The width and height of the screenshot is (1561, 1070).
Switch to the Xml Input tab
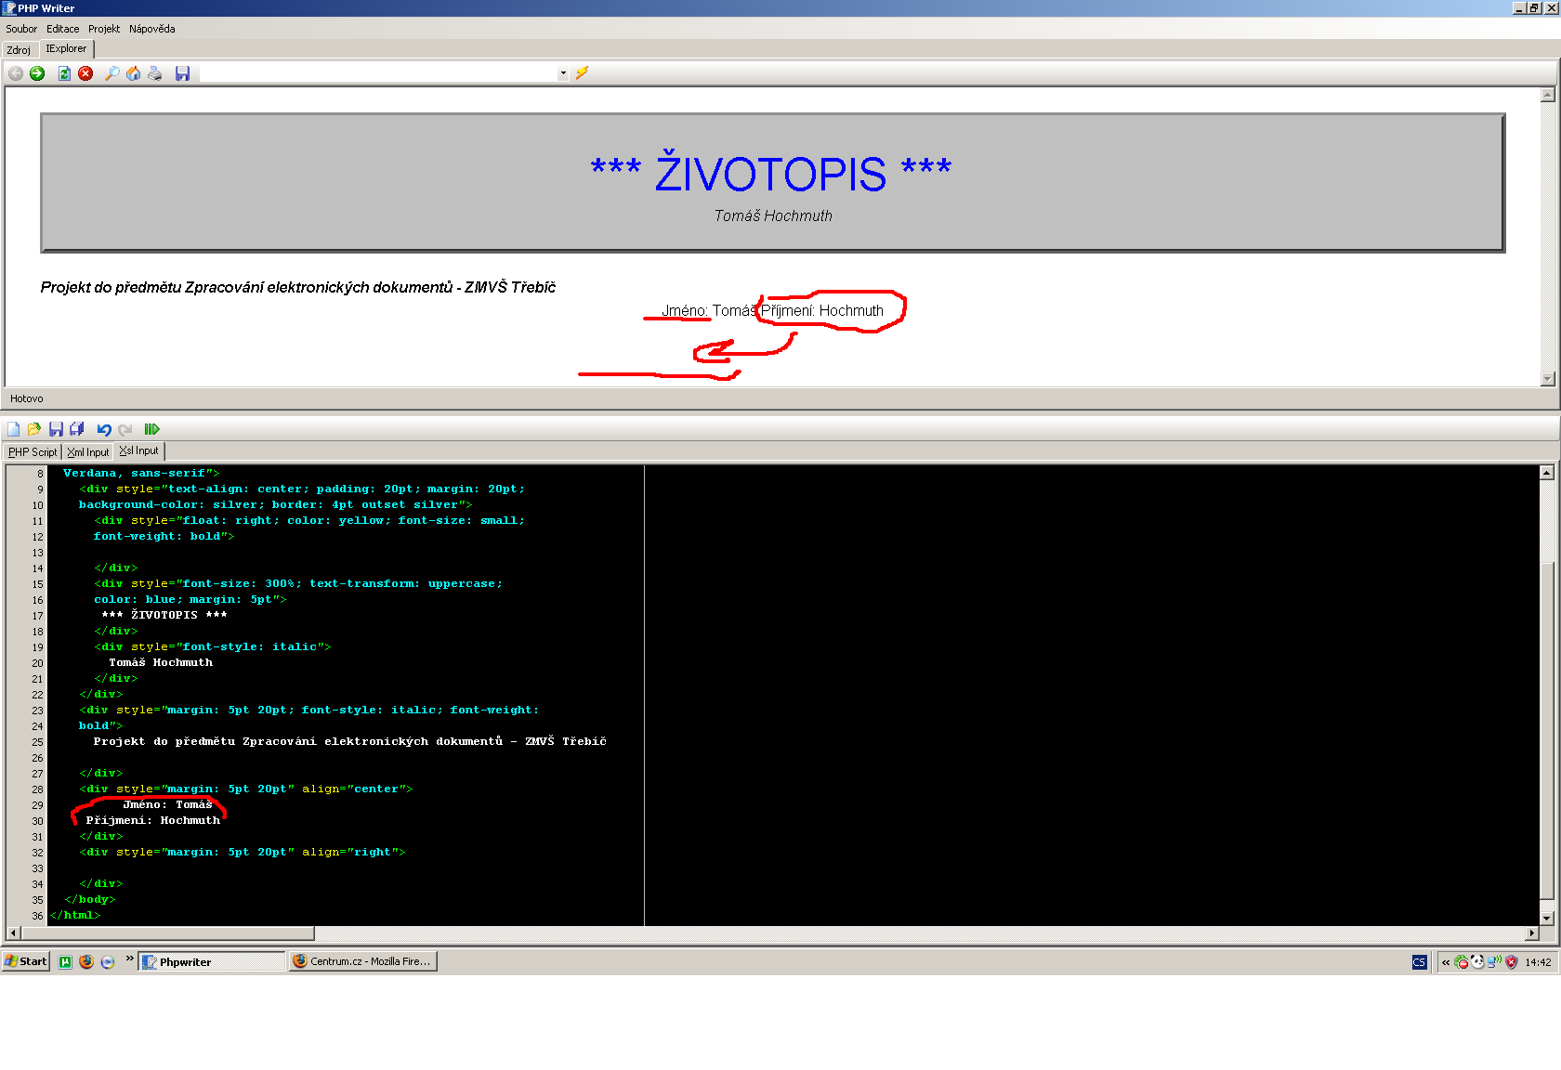[88, 452]
